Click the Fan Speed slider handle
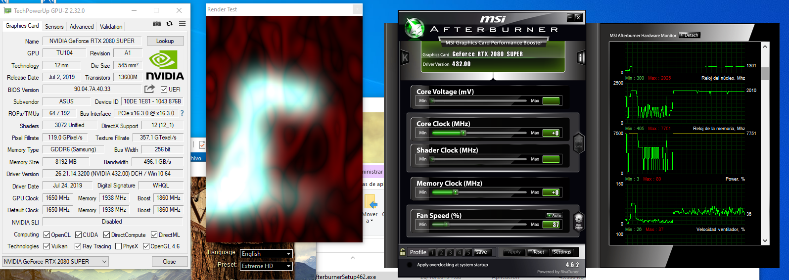This screenshot has width=789, height=280. tap(446, 225)
